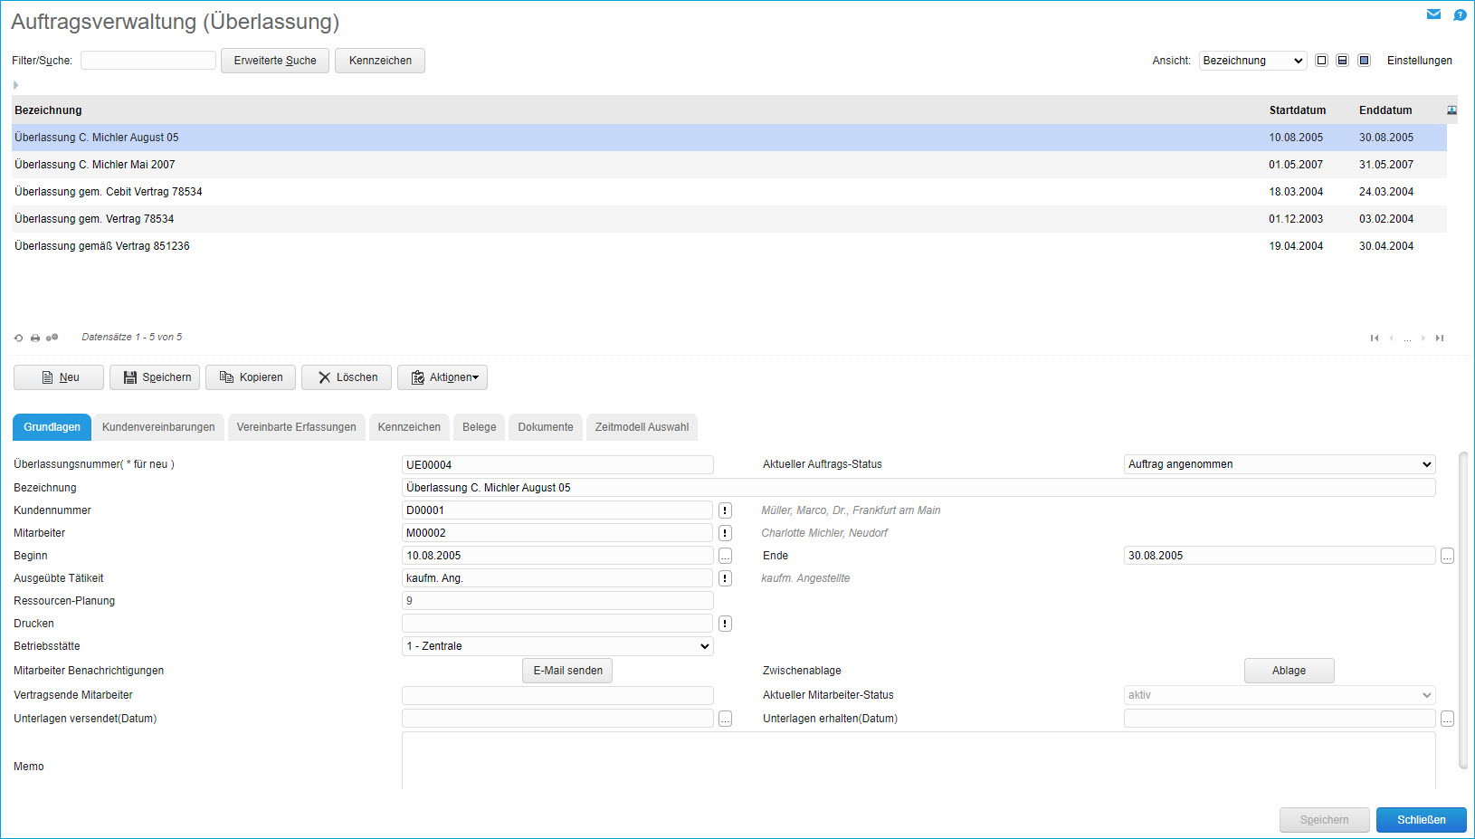This screenshot has width=1475, height=839.
Task: Click lookup icon beside Kundennummer field
Action: tap(725, 510)
